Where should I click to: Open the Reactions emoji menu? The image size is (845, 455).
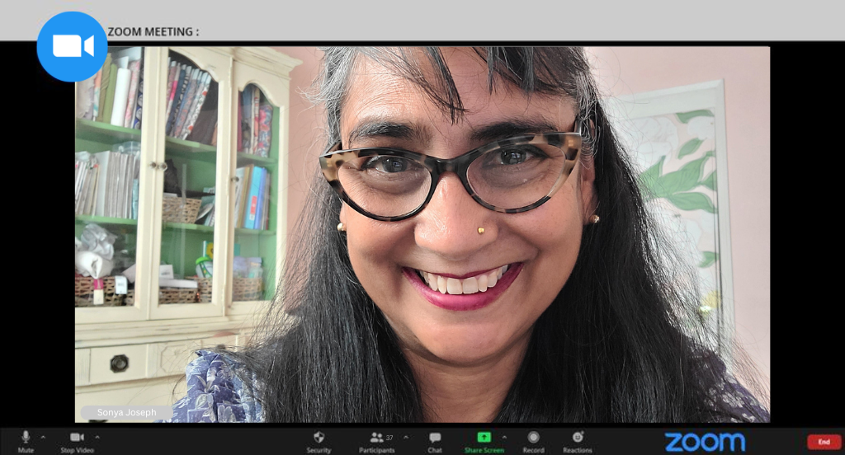coord(578,438)
